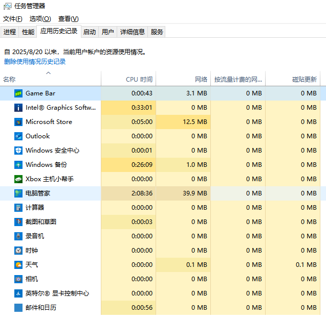Image resolution: width=326 pixels, height=321 pixels.
Task: Click the Xbox 主机小帮手 icon
Action: coord(18,179)
